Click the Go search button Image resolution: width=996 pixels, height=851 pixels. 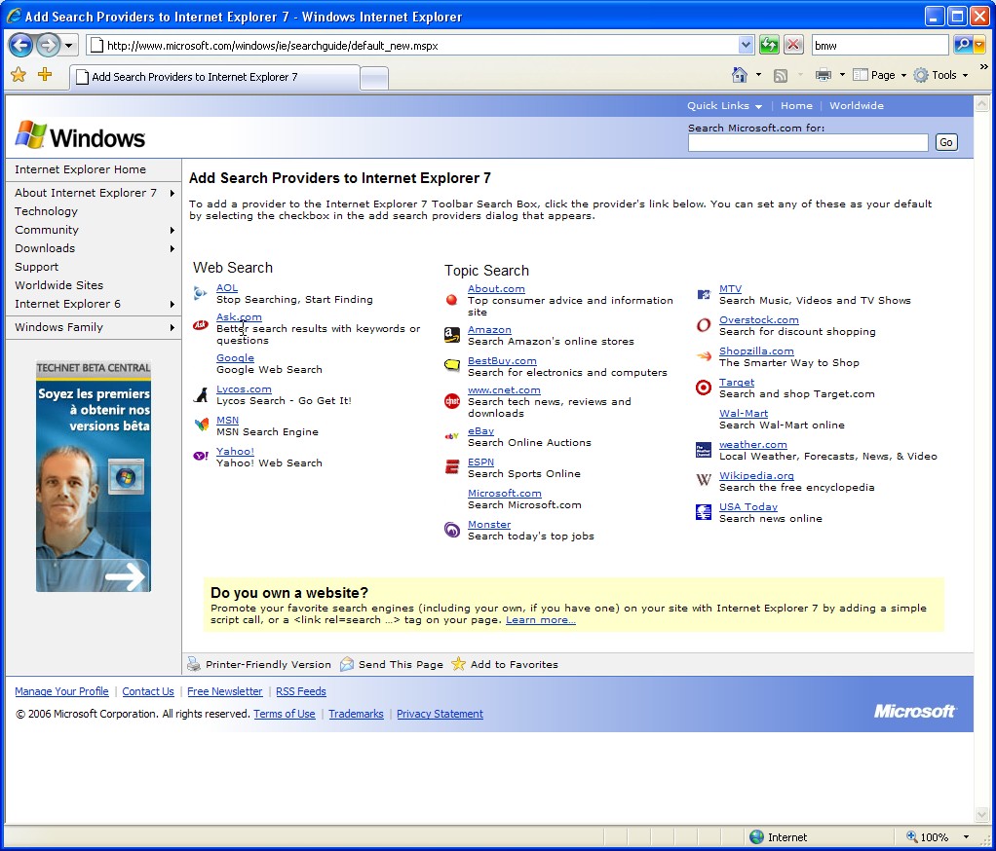tap(946, 142)
